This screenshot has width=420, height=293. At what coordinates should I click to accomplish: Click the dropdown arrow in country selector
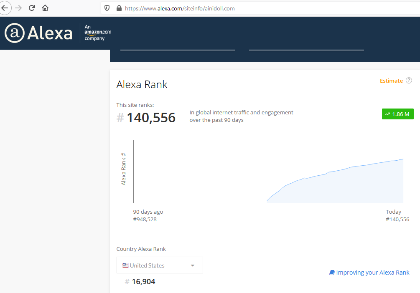pyautogui.click(x=192, y=265)
